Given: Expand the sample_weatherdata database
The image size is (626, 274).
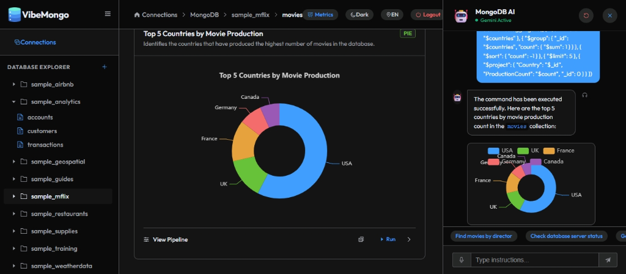Looking at the screenshot, I should (13, 265).
